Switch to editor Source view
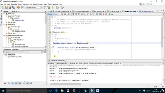 coord(50,14)
